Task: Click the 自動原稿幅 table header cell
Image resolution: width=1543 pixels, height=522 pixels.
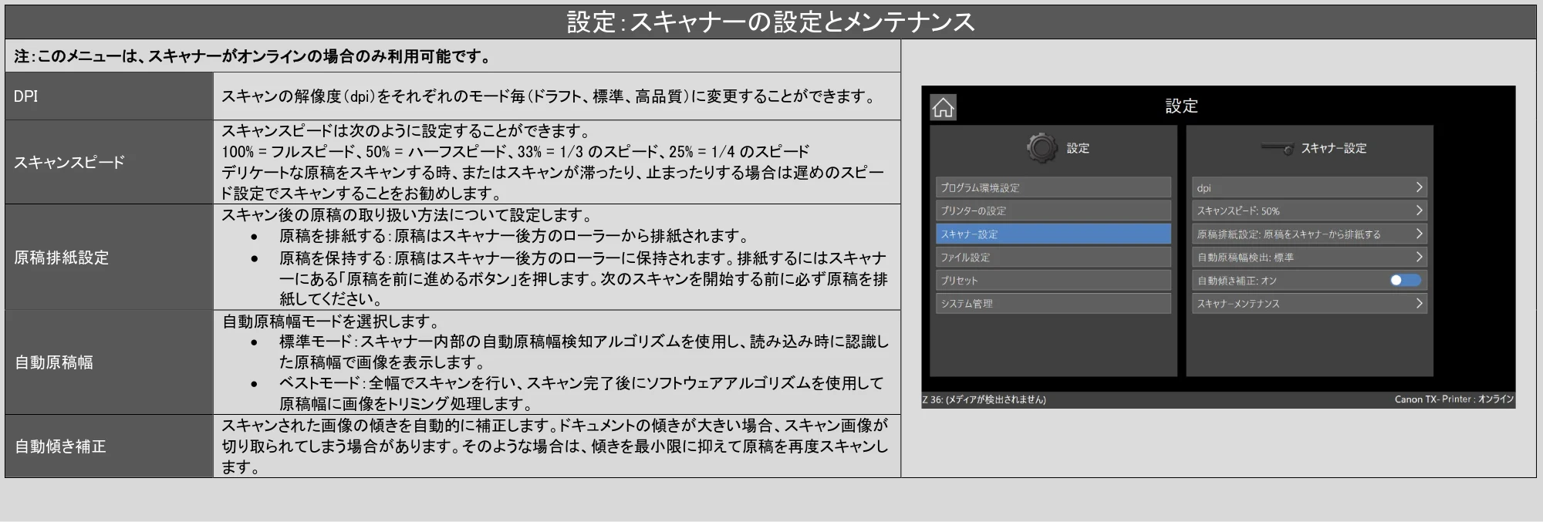Action: click(109, 362)
